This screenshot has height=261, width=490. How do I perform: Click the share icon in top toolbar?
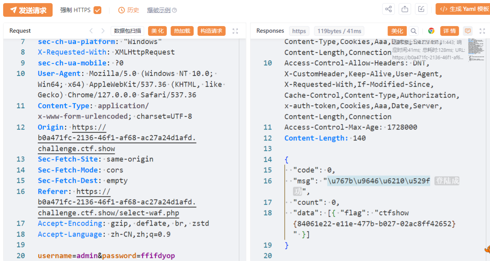click(x=388, y=9)
